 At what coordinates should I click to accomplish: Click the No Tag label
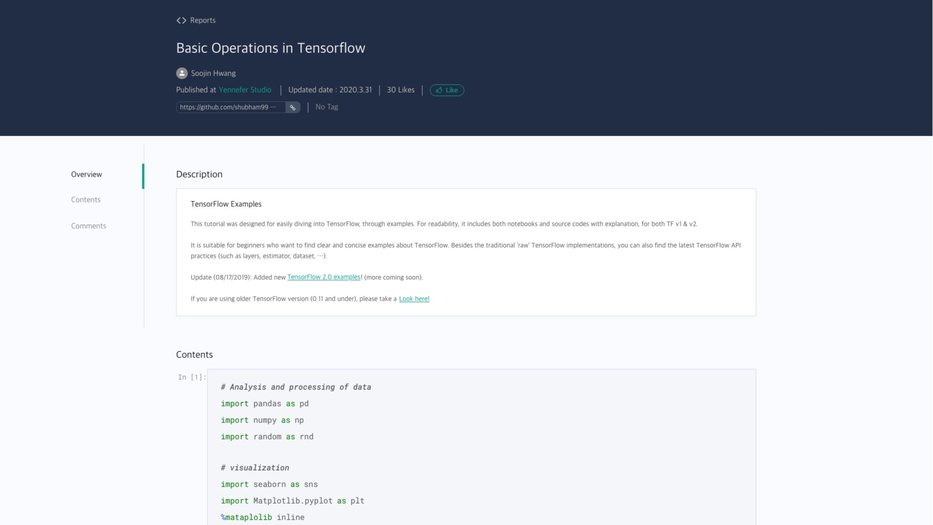click(x=327, y=107)
